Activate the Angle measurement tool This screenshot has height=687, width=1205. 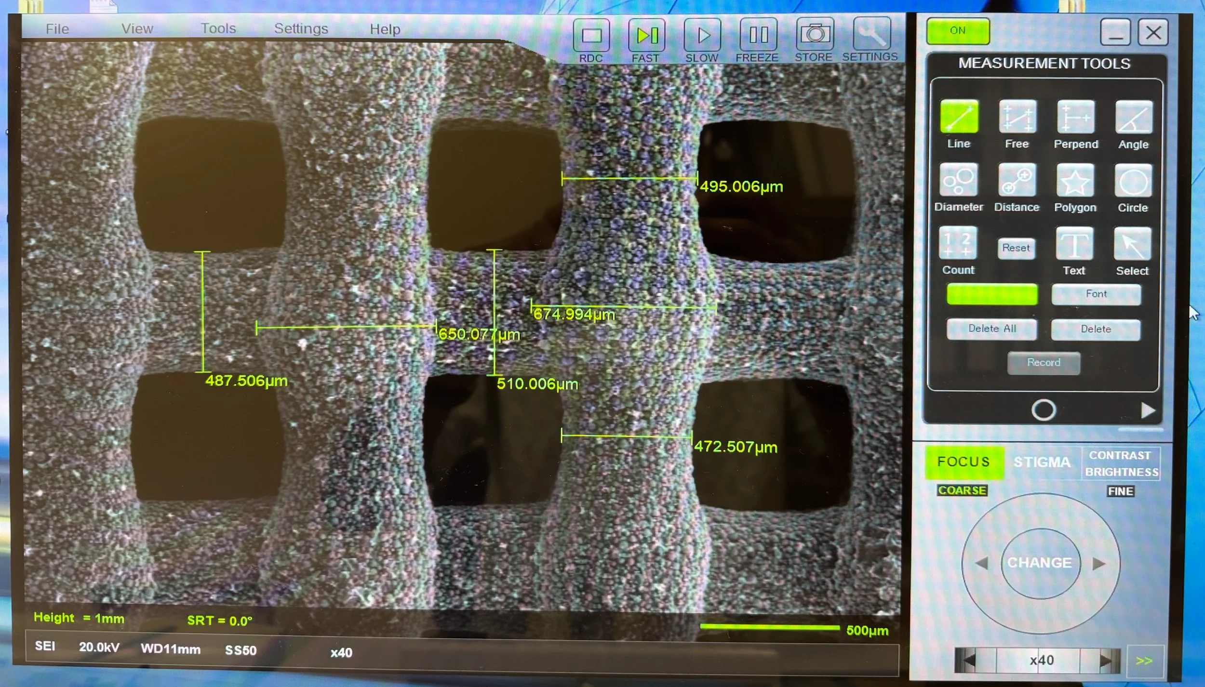1133,117
